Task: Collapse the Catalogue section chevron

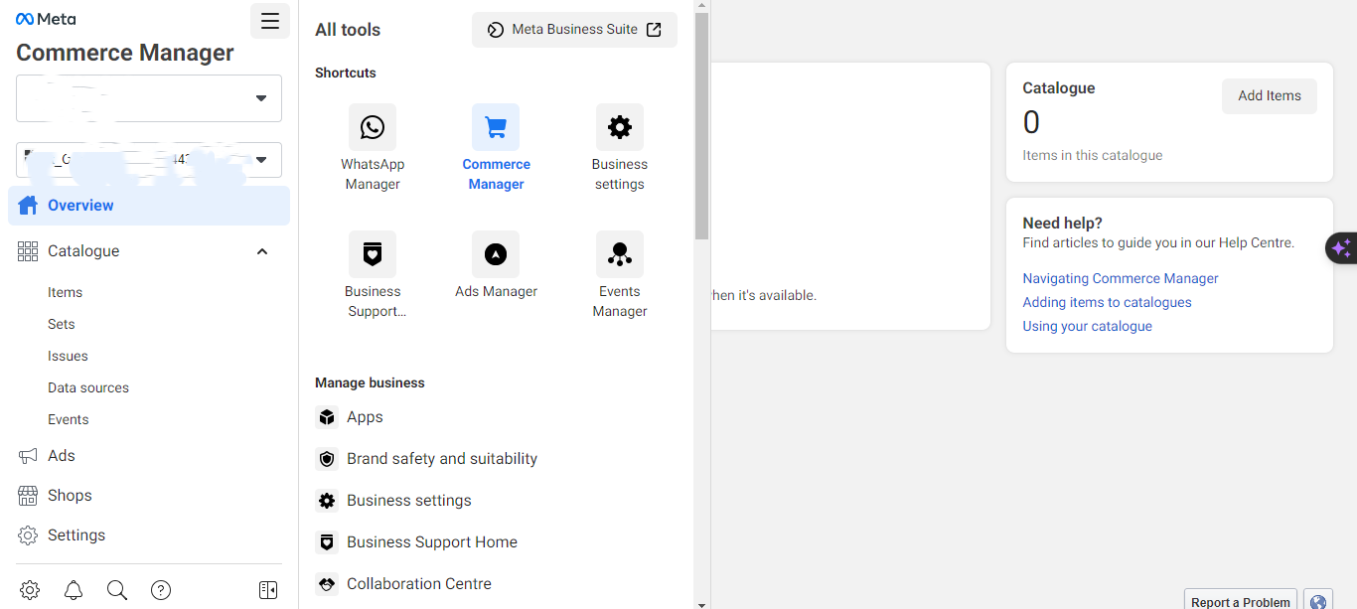Action: [x=262, y=251]
